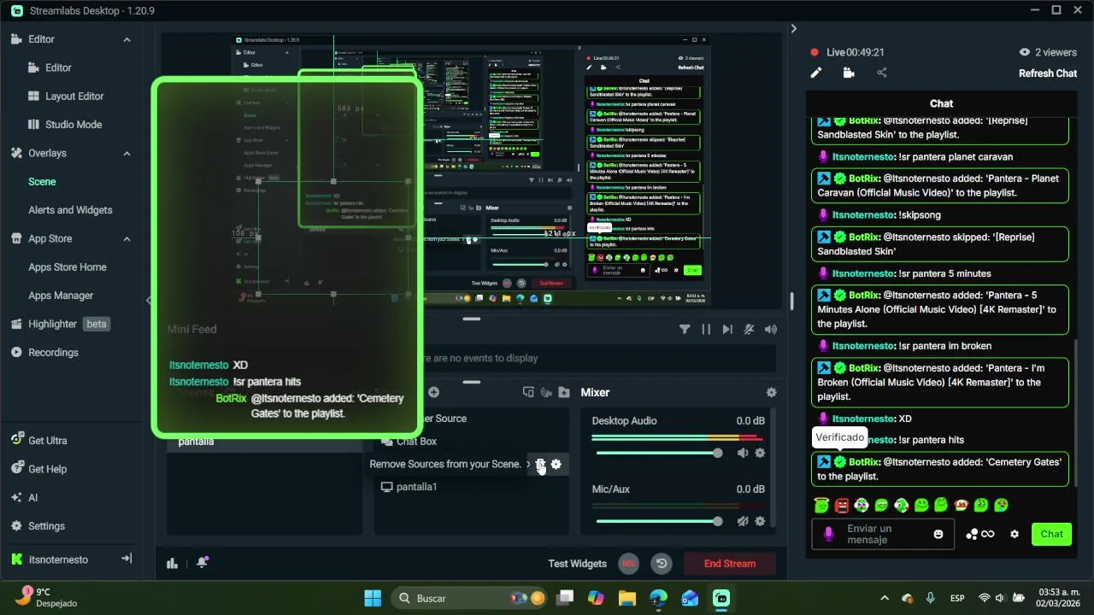Click the camera clip icon beside the pencil
This screenshot has width=1094, height=615.
[849, 73]
